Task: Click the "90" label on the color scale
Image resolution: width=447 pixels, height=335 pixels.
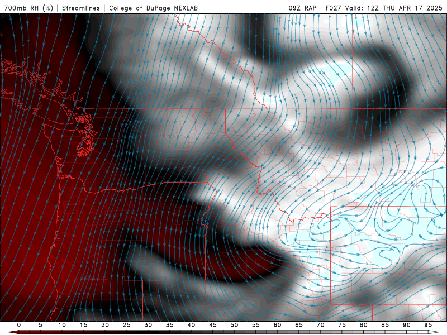Action: click(406, 325)
